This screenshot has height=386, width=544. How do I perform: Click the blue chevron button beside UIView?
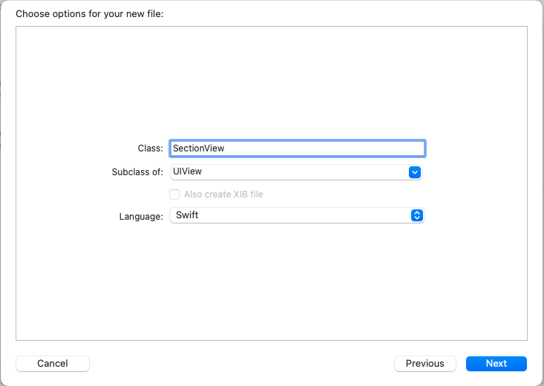click(415, 172)
